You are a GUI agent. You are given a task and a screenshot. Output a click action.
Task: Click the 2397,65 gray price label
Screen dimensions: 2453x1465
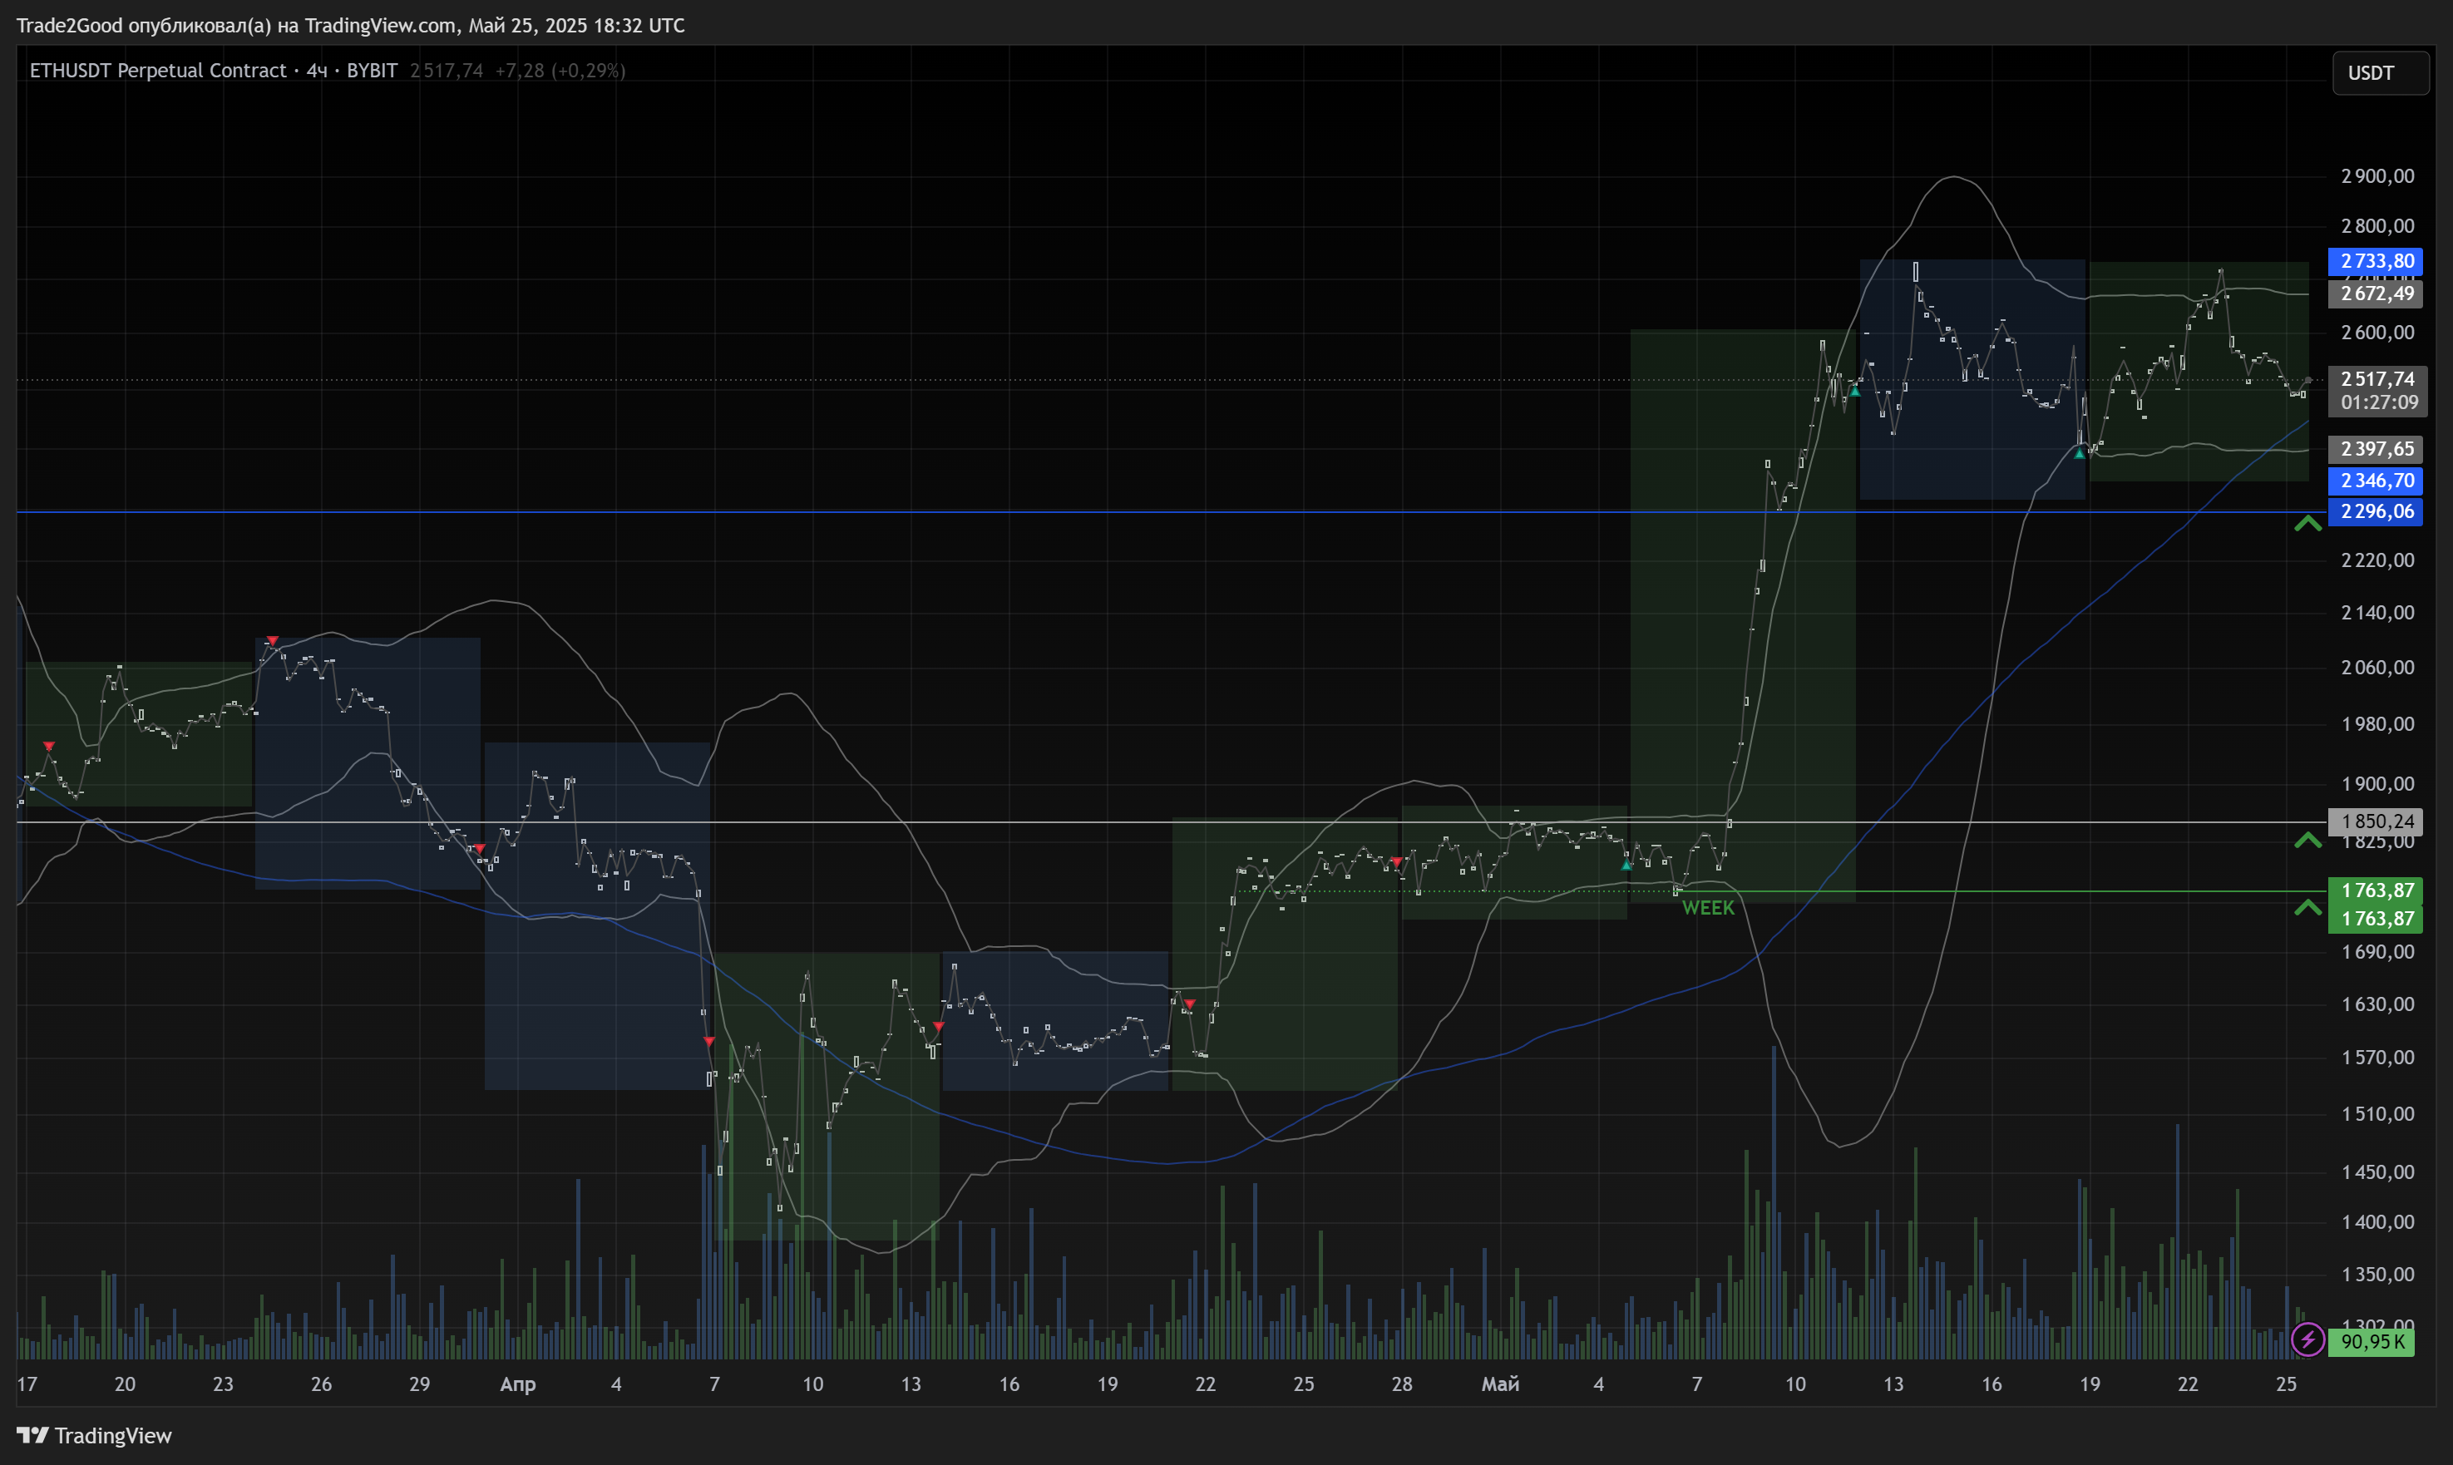click(x=2376, y=449)
